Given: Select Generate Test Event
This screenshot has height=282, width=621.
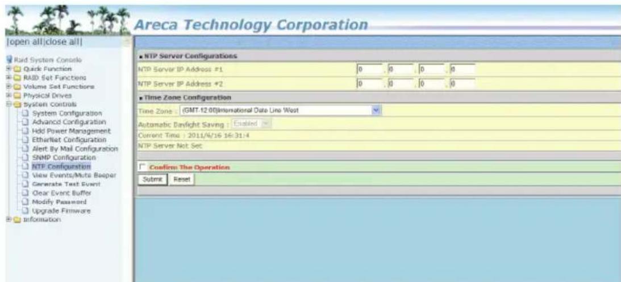Looking at the screenshot, I should (x=66, y=184).
